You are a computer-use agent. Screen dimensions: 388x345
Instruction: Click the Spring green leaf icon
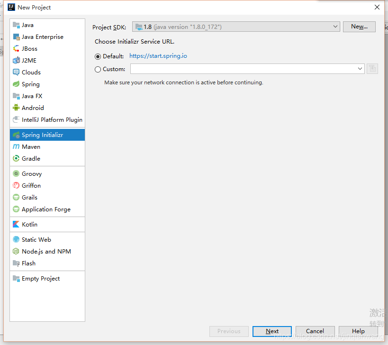tap(16, 84)
